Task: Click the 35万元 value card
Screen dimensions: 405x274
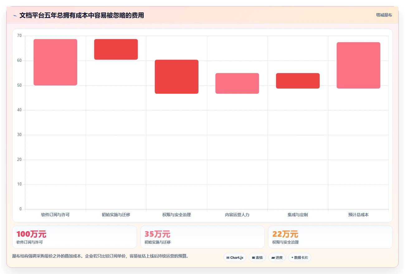Action: (202, 237)
